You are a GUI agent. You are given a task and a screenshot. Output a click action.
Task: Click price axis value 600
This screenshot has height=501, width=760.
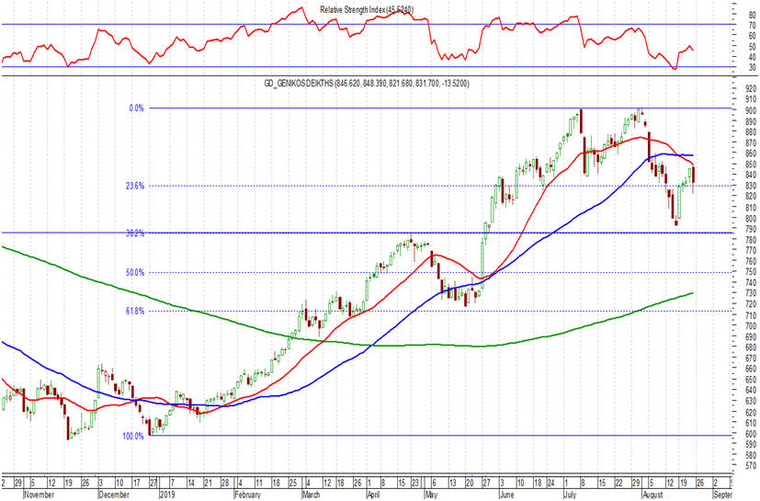coord(752,434)
